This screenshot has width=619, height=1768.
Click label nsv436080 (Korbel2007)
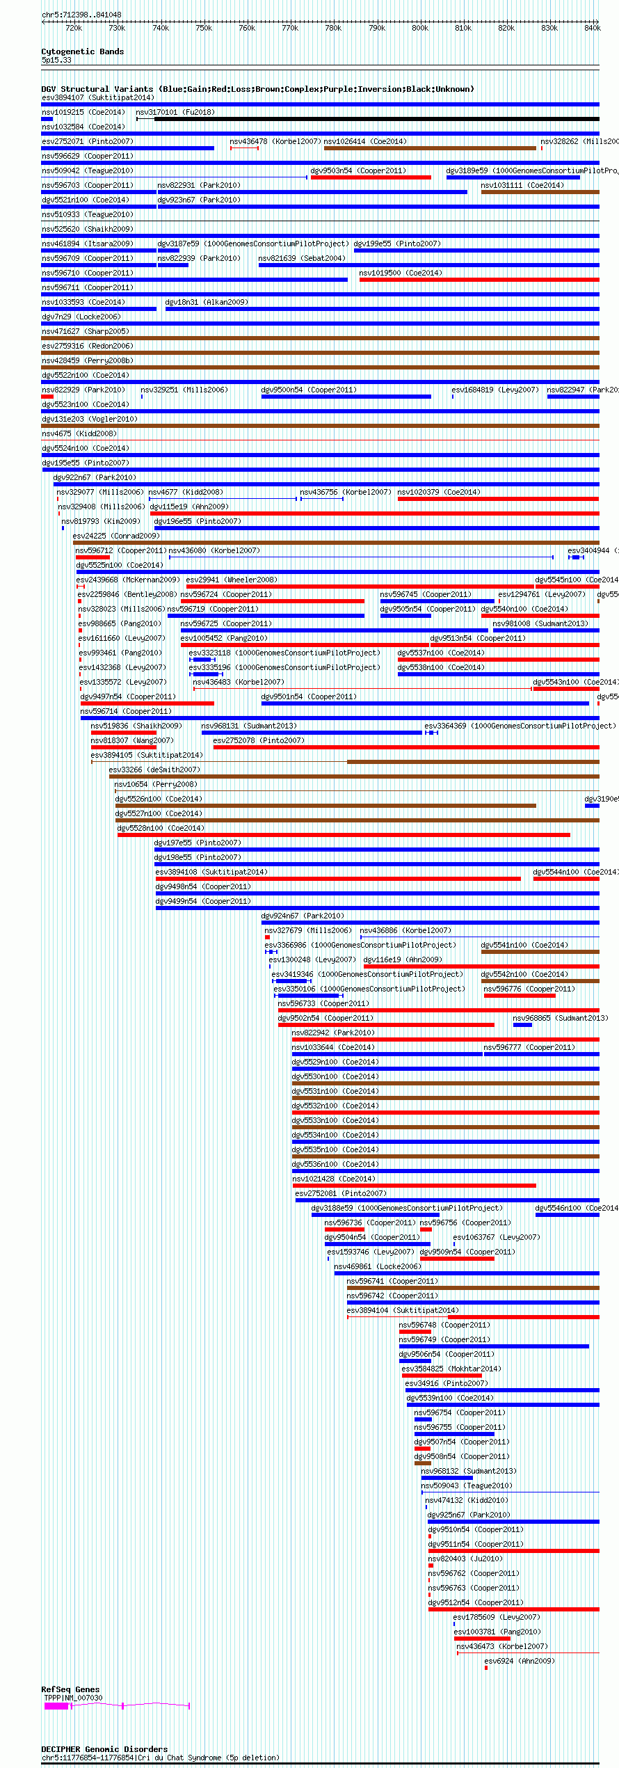click(x=214, y=550)
